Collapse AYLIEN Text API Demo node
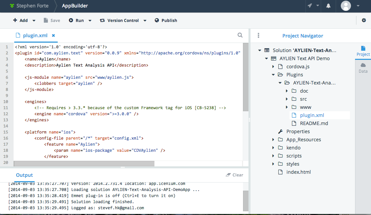 pyautogui.click(x=266, y=58)
